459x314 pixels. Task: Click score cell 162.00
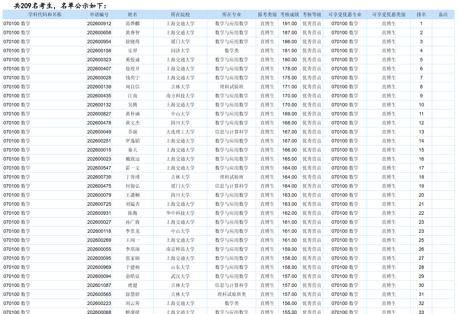point(290,213)
